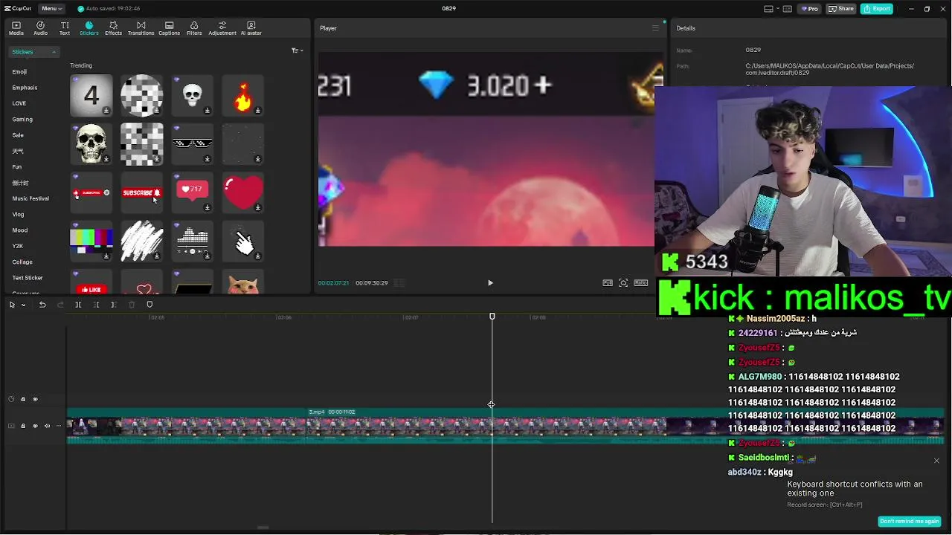
Task: Download the big red heart sticker
Action: coord(258,207)
